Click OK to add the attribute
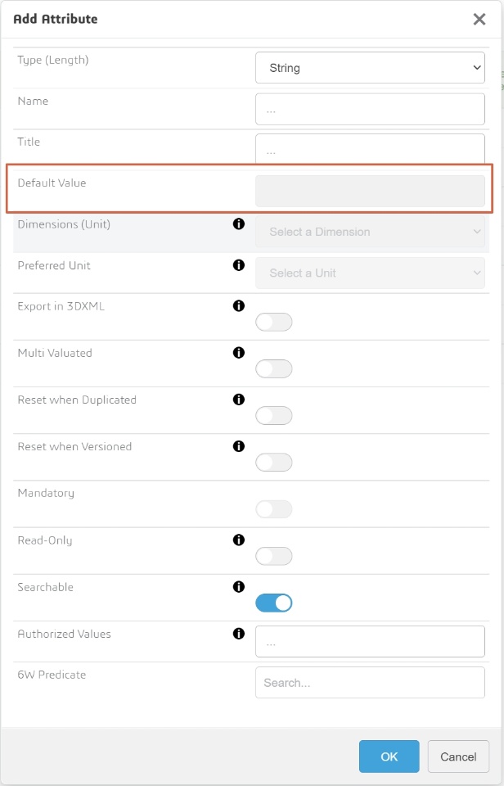Screen dimensions: 504x786 click(389, 757)
